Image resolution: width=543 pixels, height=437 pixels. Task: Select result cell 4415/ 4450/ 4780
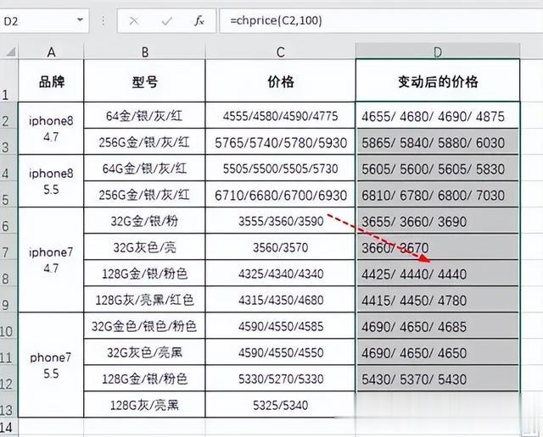438,300
